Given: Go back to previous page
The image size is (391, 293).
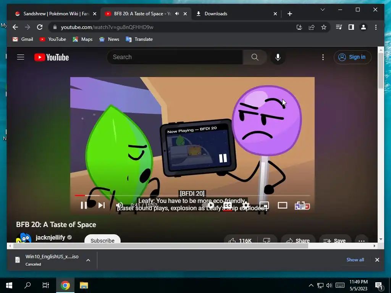Looking at the screenshot, I should [15, 27].
